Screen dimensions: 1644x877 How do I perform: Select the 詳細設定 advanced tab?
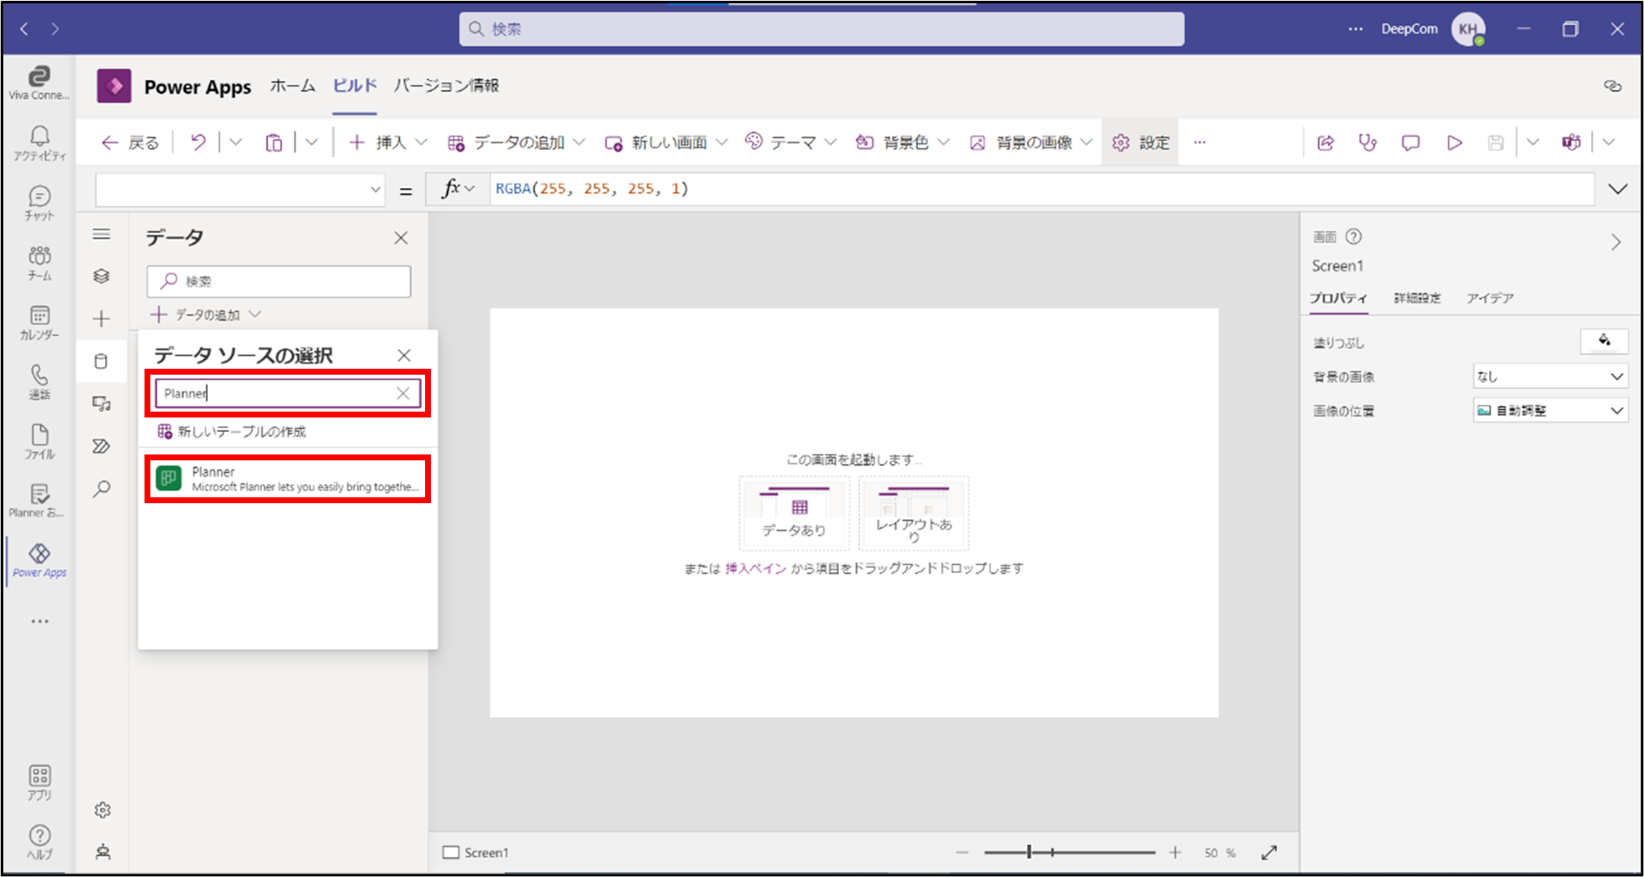pyautogui.click(x=1417, y=298)
